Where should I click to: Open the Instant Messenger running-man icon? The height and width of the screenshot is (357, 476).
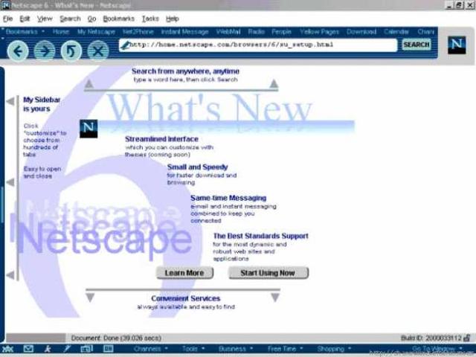coord(48,349)
